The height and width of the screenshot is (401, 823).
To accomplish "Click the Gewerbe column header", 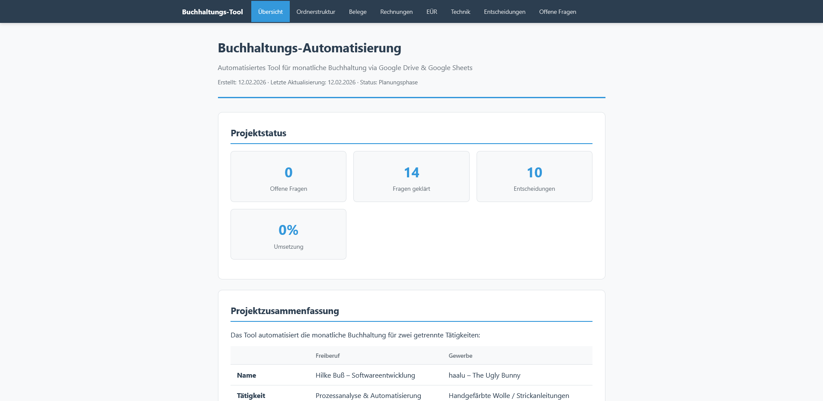I will (x=460, y=356).
